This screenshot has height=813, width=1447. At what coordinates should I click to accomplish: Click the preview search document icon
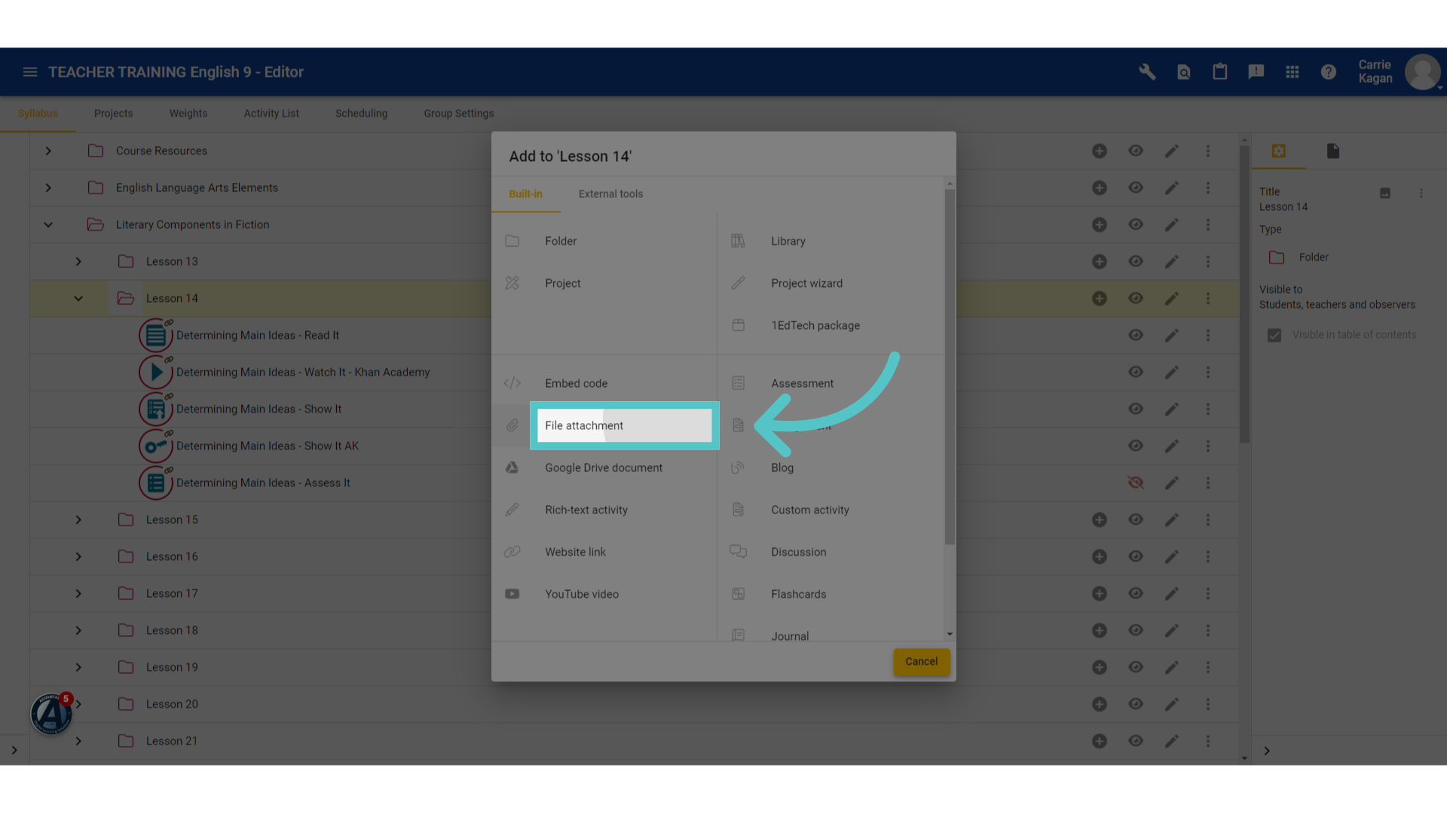[x=1183, y=72]
